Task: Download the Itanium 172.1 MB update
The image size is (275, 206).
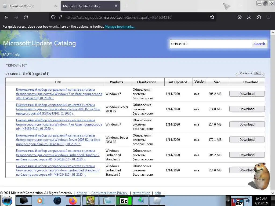Action: (247, 139)
